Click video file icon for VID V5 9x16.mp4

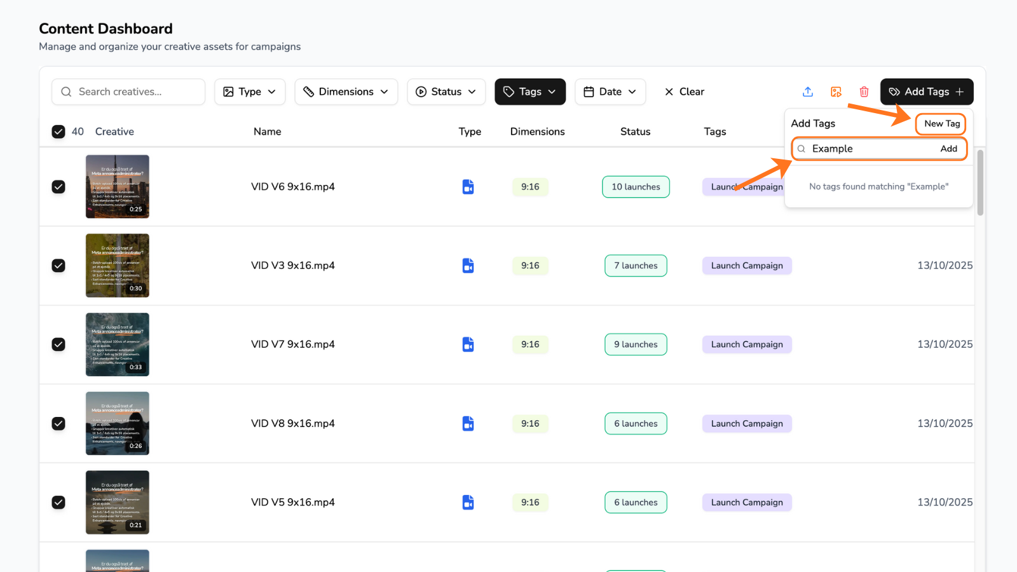click(468, 502)
